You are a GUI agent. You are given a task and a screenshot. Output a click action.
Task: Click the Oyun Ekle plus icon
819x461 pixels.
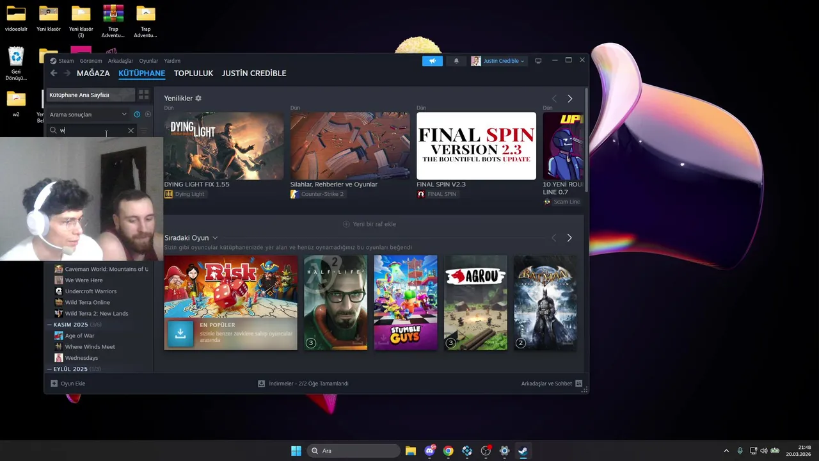54,384
